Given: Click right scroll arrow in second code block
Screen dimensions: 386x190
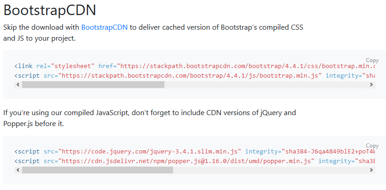Looking at the screenshot, I should [371, 170].
